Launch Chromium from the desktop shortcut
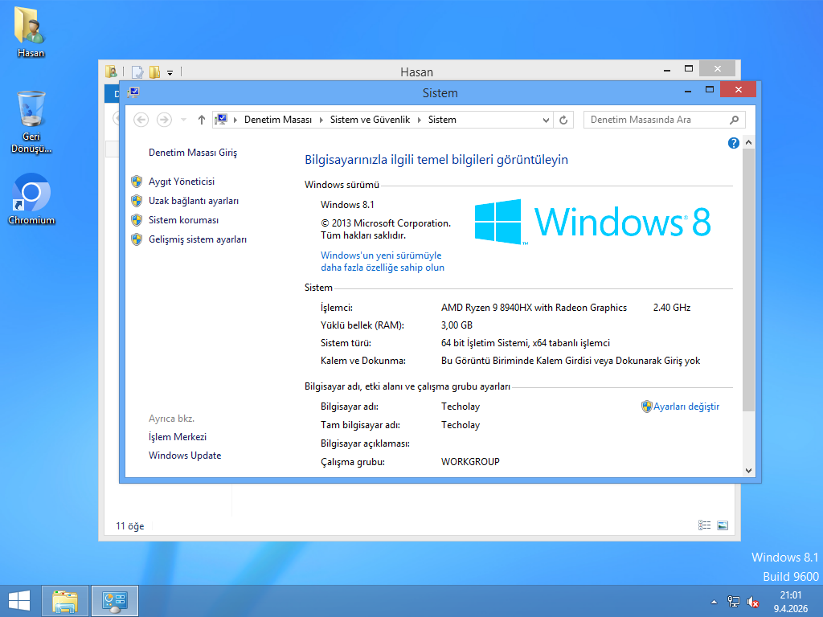 point(31,199)
